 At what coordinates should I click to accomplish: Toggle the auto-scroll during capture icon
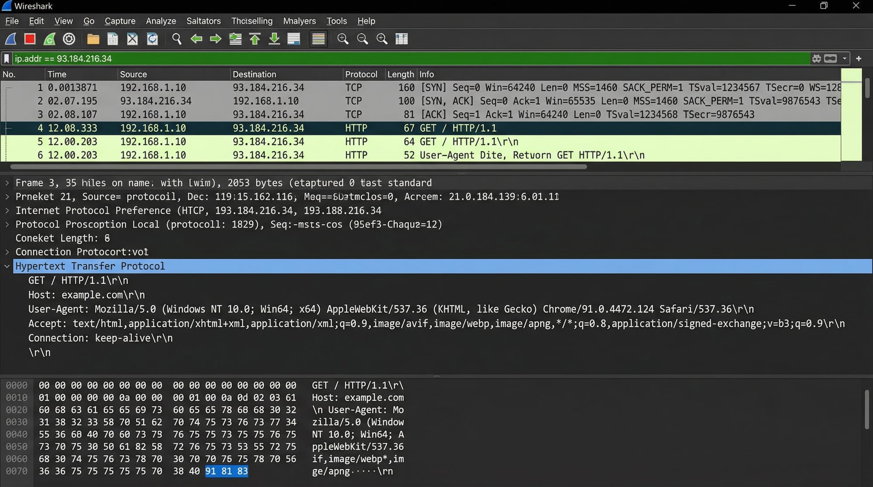click(x=294, y=39)
